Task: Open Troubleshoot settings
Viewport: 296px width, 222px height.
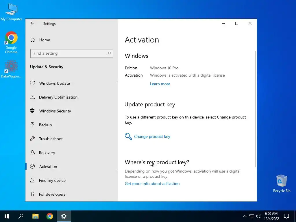Action: tap(71, 139)
